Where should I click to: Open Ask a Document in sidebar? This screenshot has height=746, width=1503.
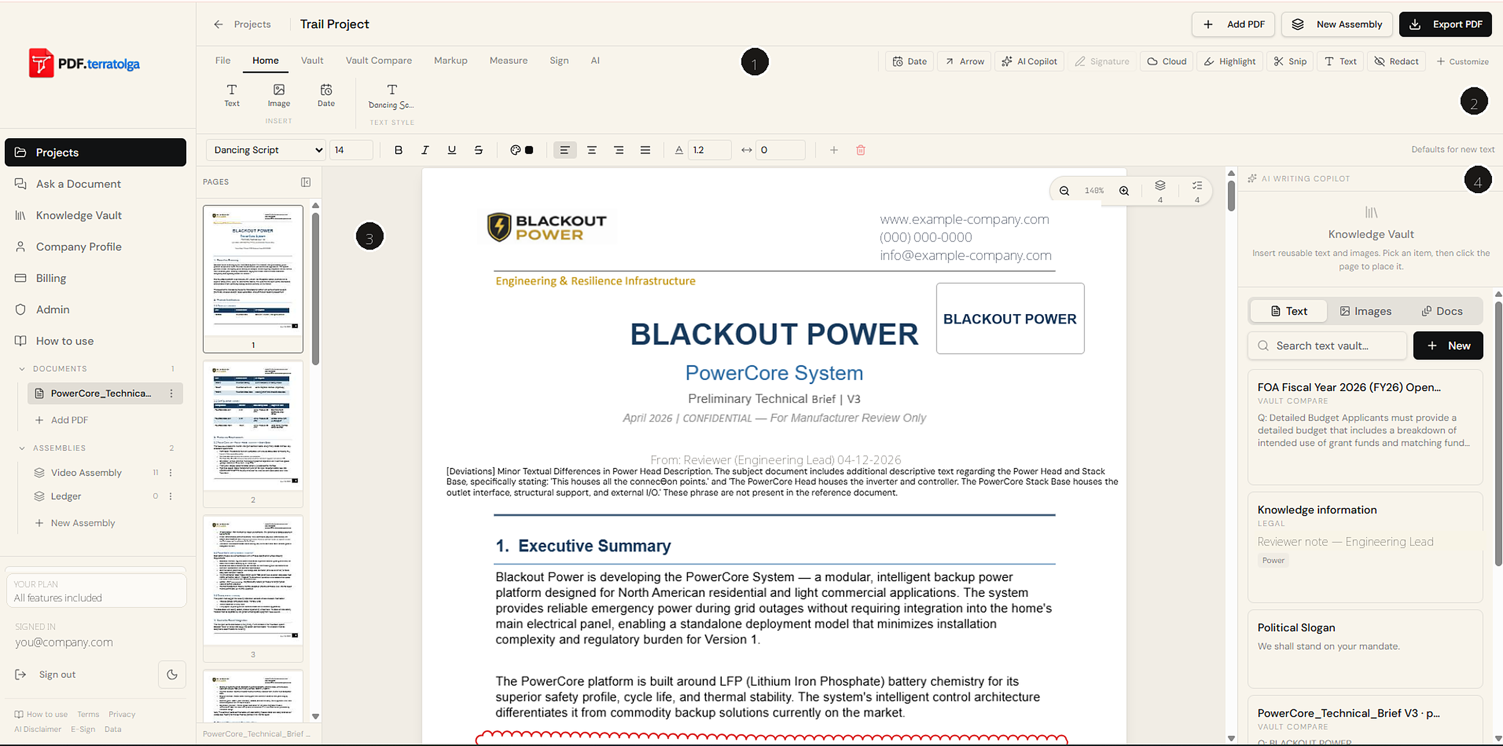pos(96,184)
